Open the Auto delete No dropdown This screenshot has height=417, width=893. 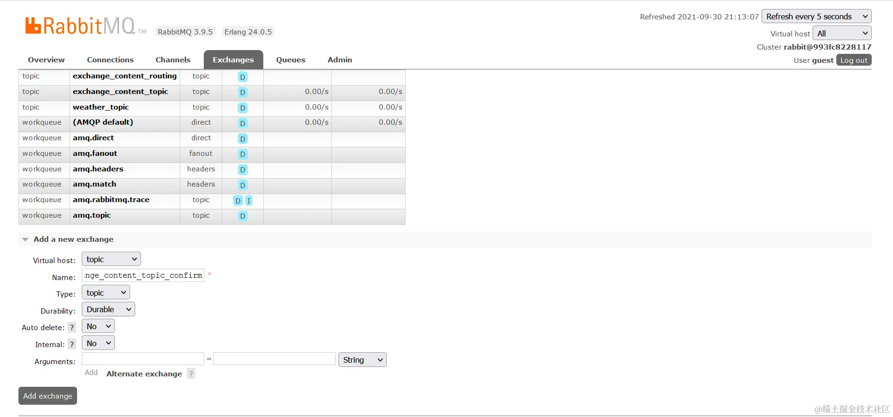pos(98,326)
